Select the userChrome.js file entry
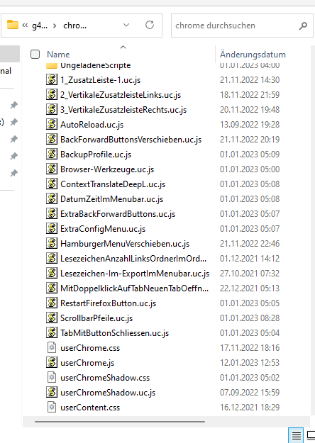The width and height of the screenshot is (315, 443). (x=87, y=362)
